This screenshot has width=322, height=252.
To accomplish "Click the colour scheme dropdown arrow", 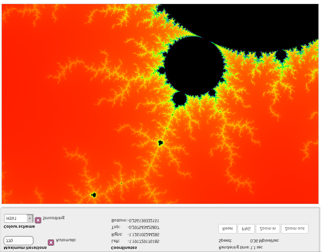I will pos(30,218).
